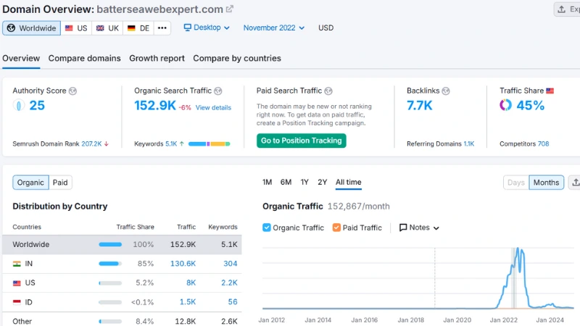Select 1Y time range
Screen dimensions: 580x326
(x=304, y=183)
